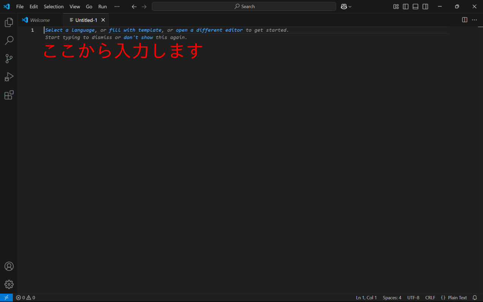Click the Search command center box

244,6
